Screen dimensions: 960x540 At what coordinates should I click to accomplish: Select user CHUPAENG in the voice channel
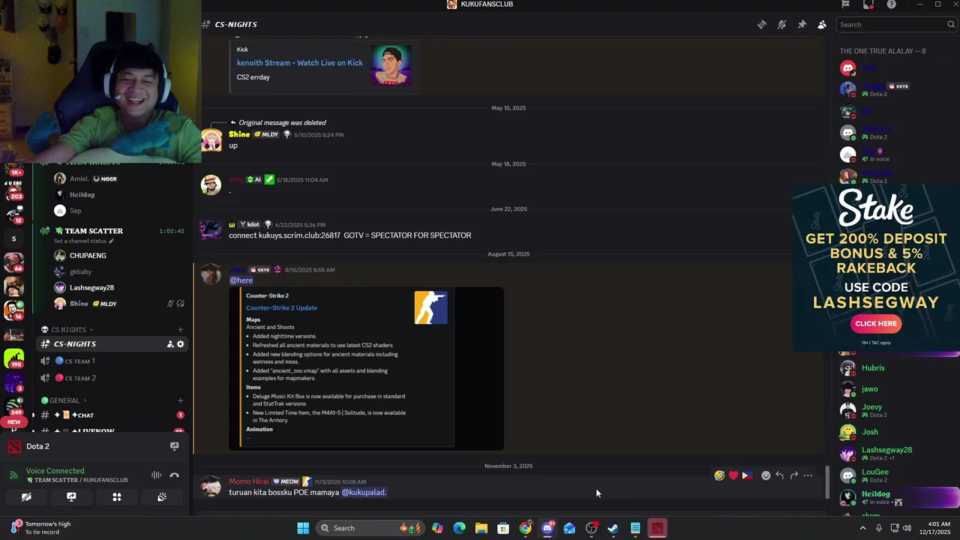(x=88, y=256)
